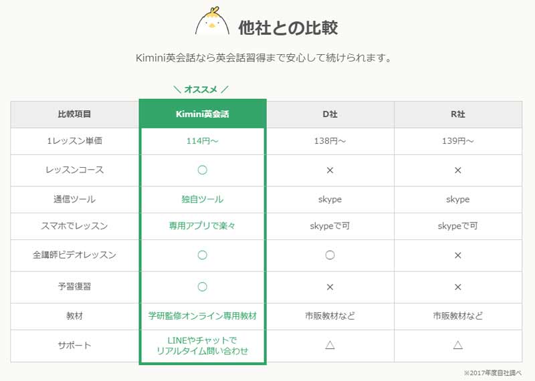Click skype in R社 通信ツール row

(458, 199)
